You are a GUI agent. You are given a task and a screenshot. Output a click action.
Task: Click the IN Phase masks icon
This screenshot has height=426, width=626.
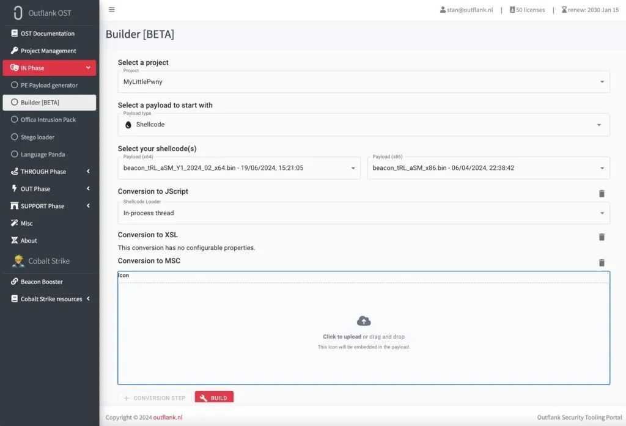click(15, 67)
